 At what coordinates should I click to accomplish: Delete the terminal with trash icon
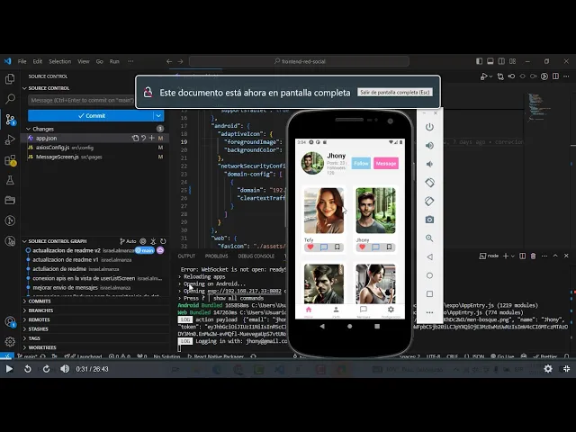[x=534, y=256]
